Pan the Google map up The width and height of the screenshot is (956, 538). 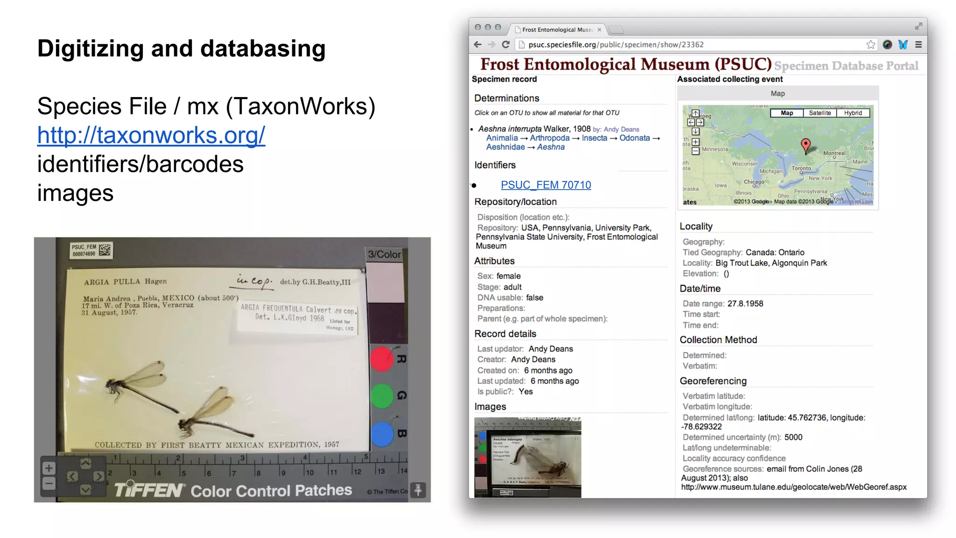pos(696,113)
